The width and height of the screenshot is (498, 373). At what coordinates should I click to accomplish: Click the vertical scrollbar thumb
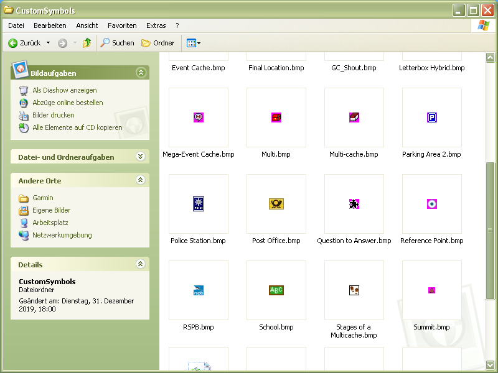point(490,231)
